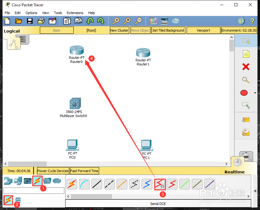Add a Complex PDU envelope
This screenshot has height=210, width=260.
point(246,132)
